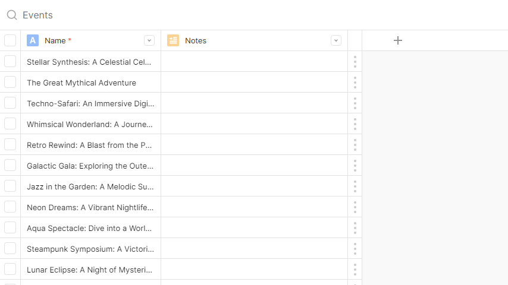
Task: Click Notes cell for Stellar Synthesis
Action: tap(255, 62)
